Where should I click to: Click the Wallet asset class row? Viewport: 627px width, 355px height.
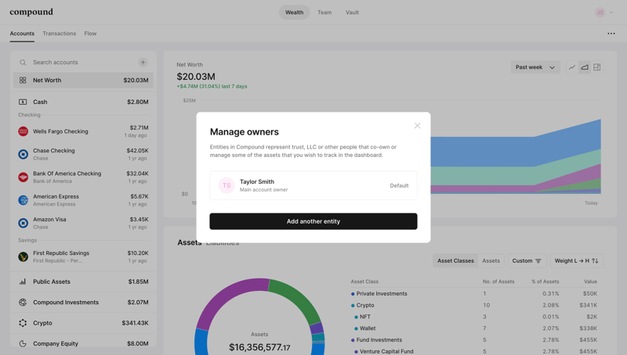(474, 328)
